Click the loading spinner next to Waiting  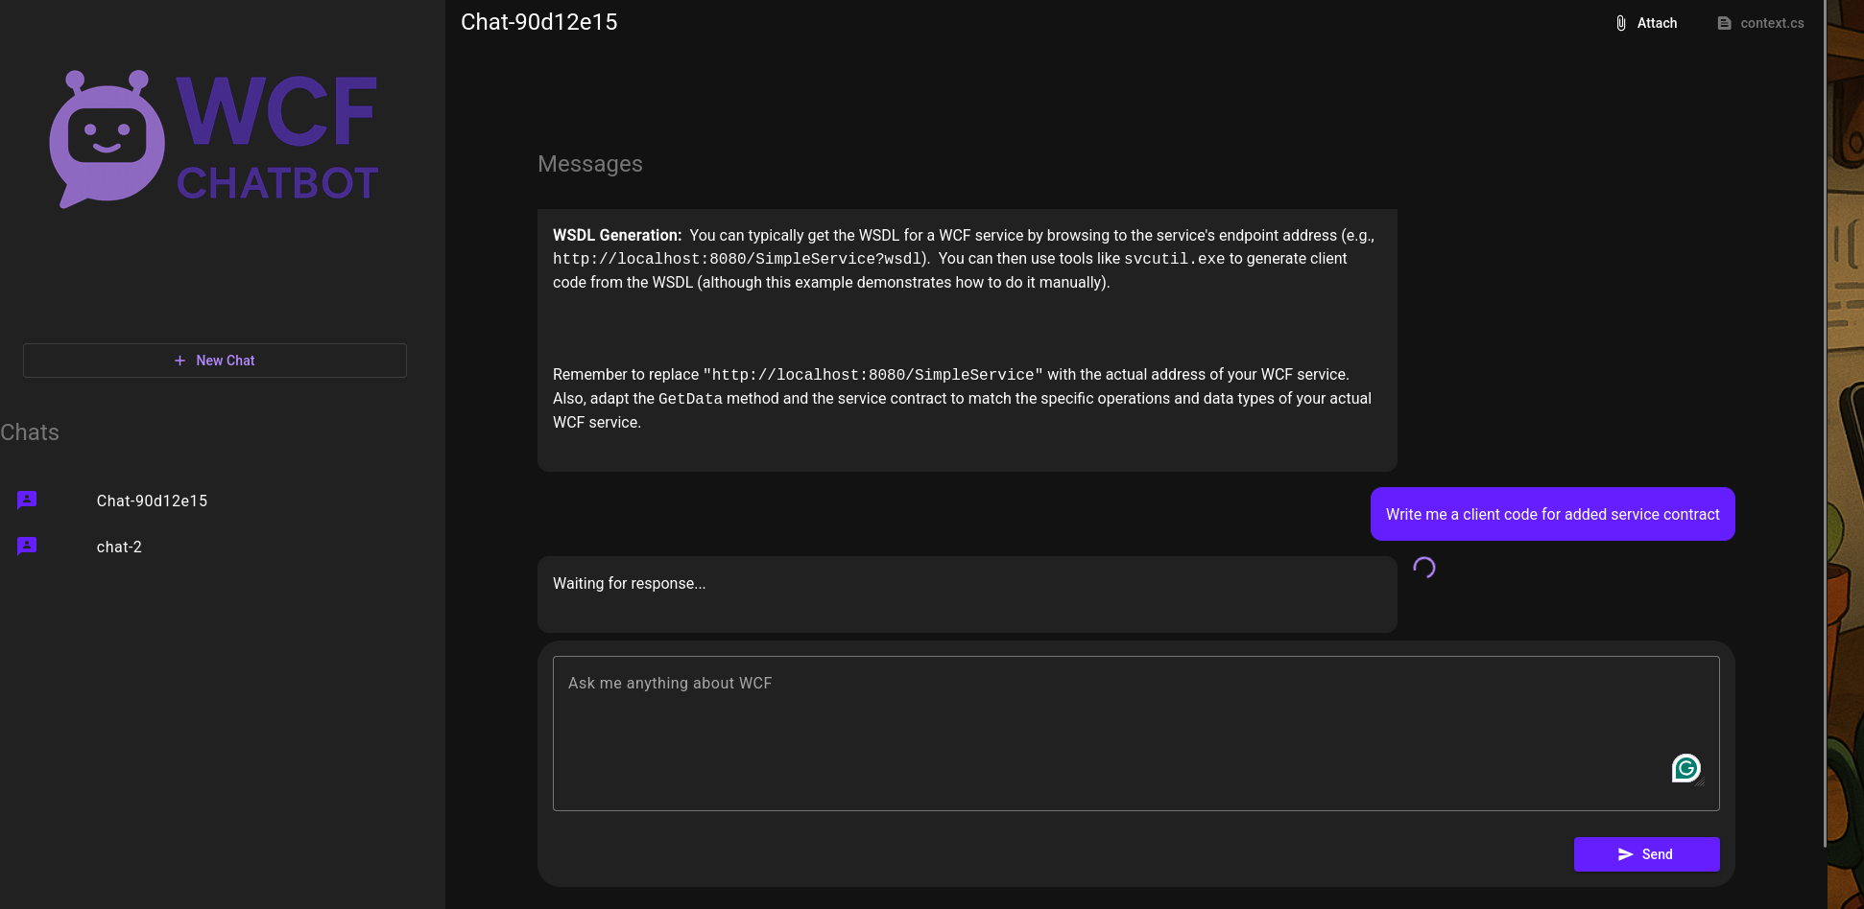click(1424, 568)
